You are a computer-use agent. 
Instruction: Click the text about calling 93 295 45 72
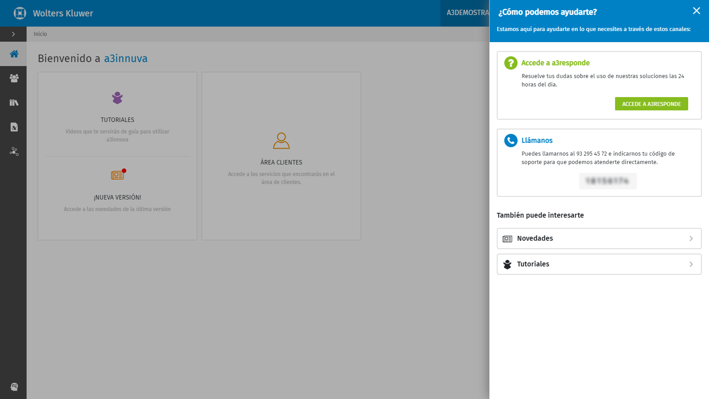pos(598,158)
